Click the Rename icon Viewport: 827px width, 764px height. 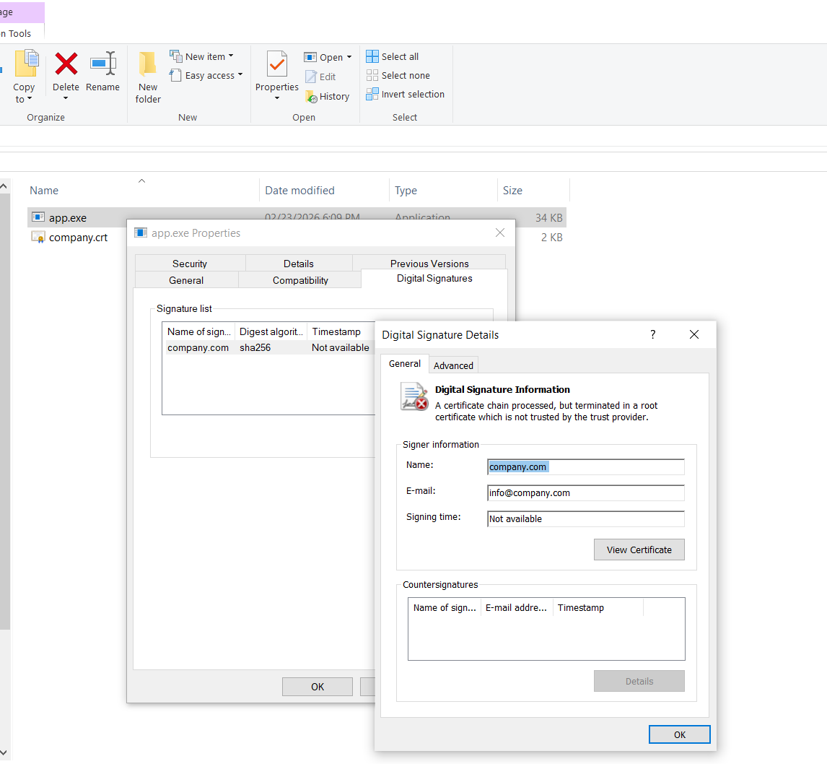click(x=102, y=74)
